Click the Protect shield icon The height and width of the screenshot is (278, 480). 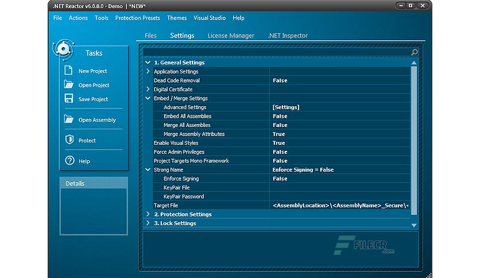tap(69, 140)
